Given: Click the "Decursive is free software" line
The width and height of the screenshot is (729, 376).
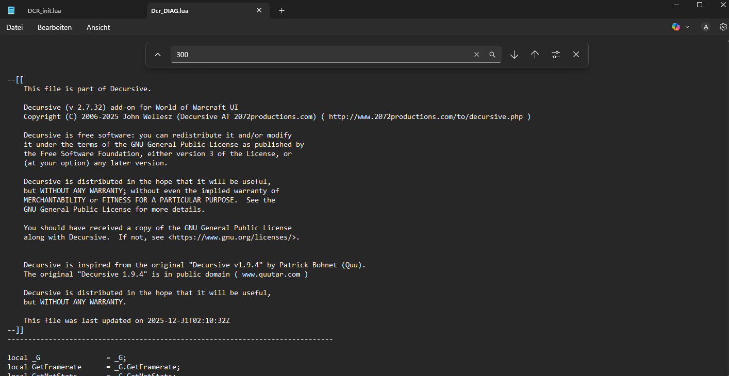Looking at the screenshot, I should pyautogui.click(x=158, y=135).
